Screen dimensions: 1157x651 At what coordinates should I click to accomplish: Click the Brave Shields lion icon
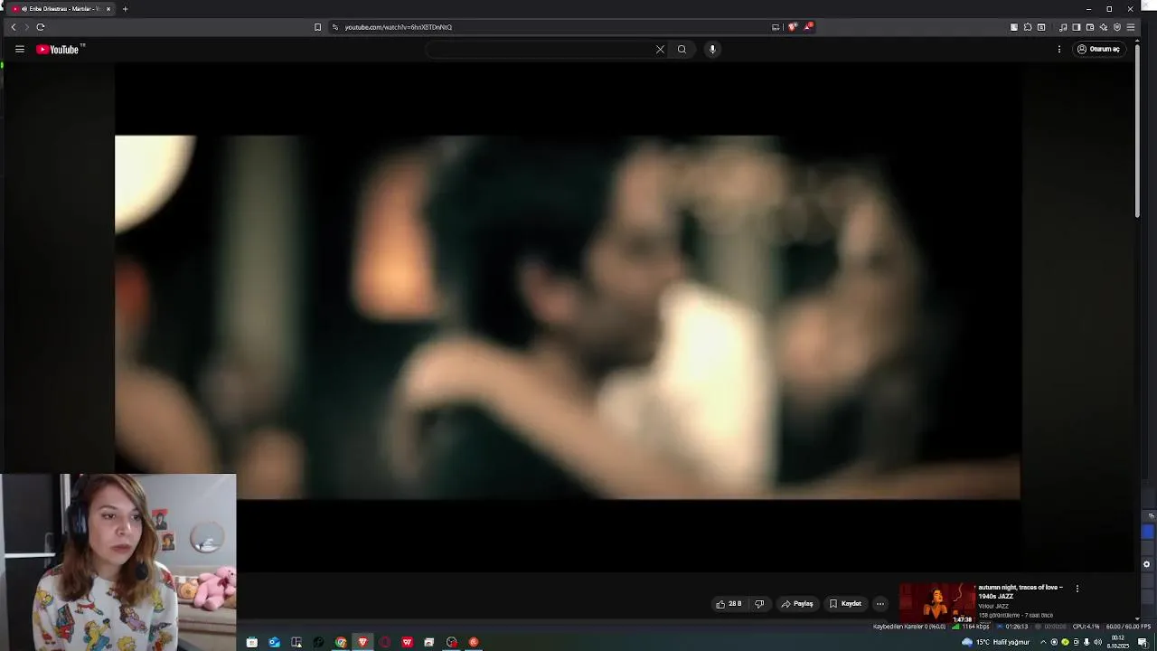click(793, 27)
